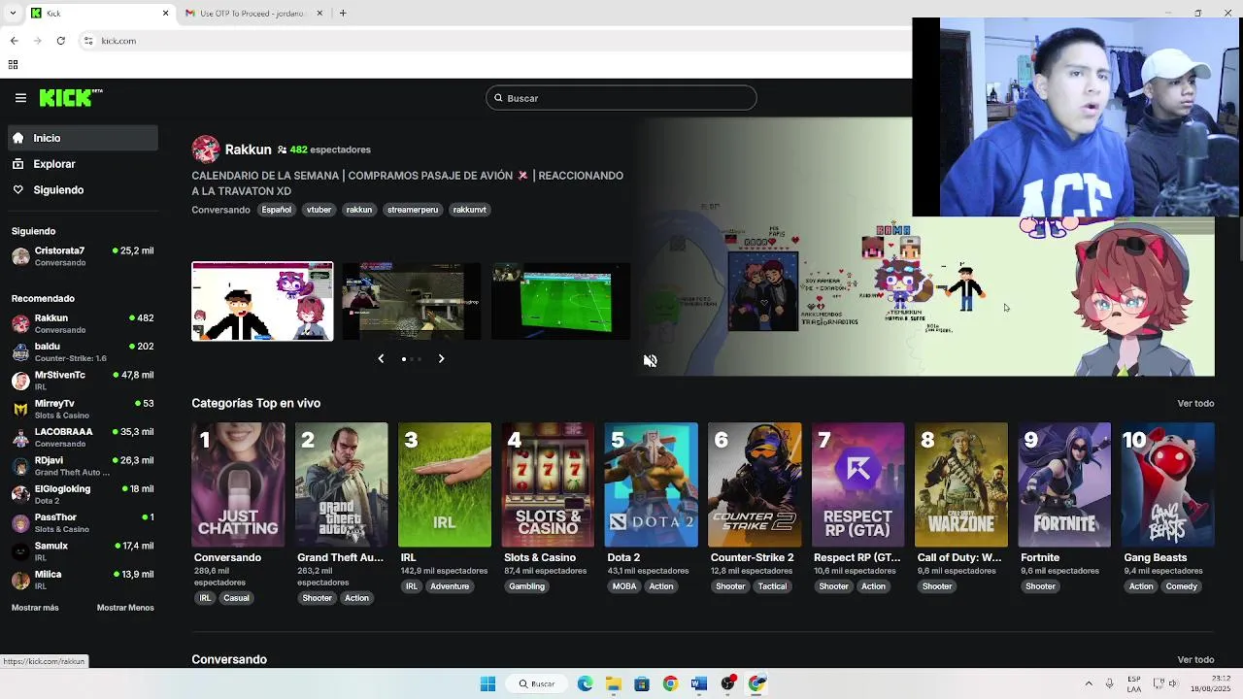Click Samulx's channel avatar
The width and height of the screenshot is (1243, 699).
point(20,551)
